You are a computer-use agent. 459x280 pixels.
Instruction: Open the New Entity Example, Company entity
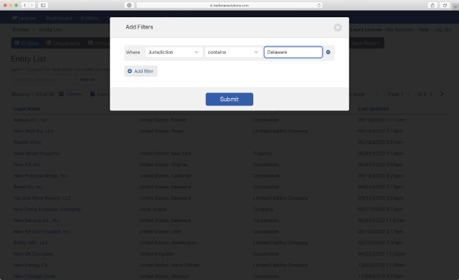click(x=47, y=209)
